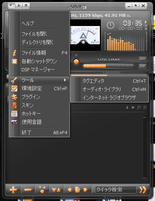Click the tools wrench icon
The height and width of the screenshot is (201, 155).
point(14,80)
